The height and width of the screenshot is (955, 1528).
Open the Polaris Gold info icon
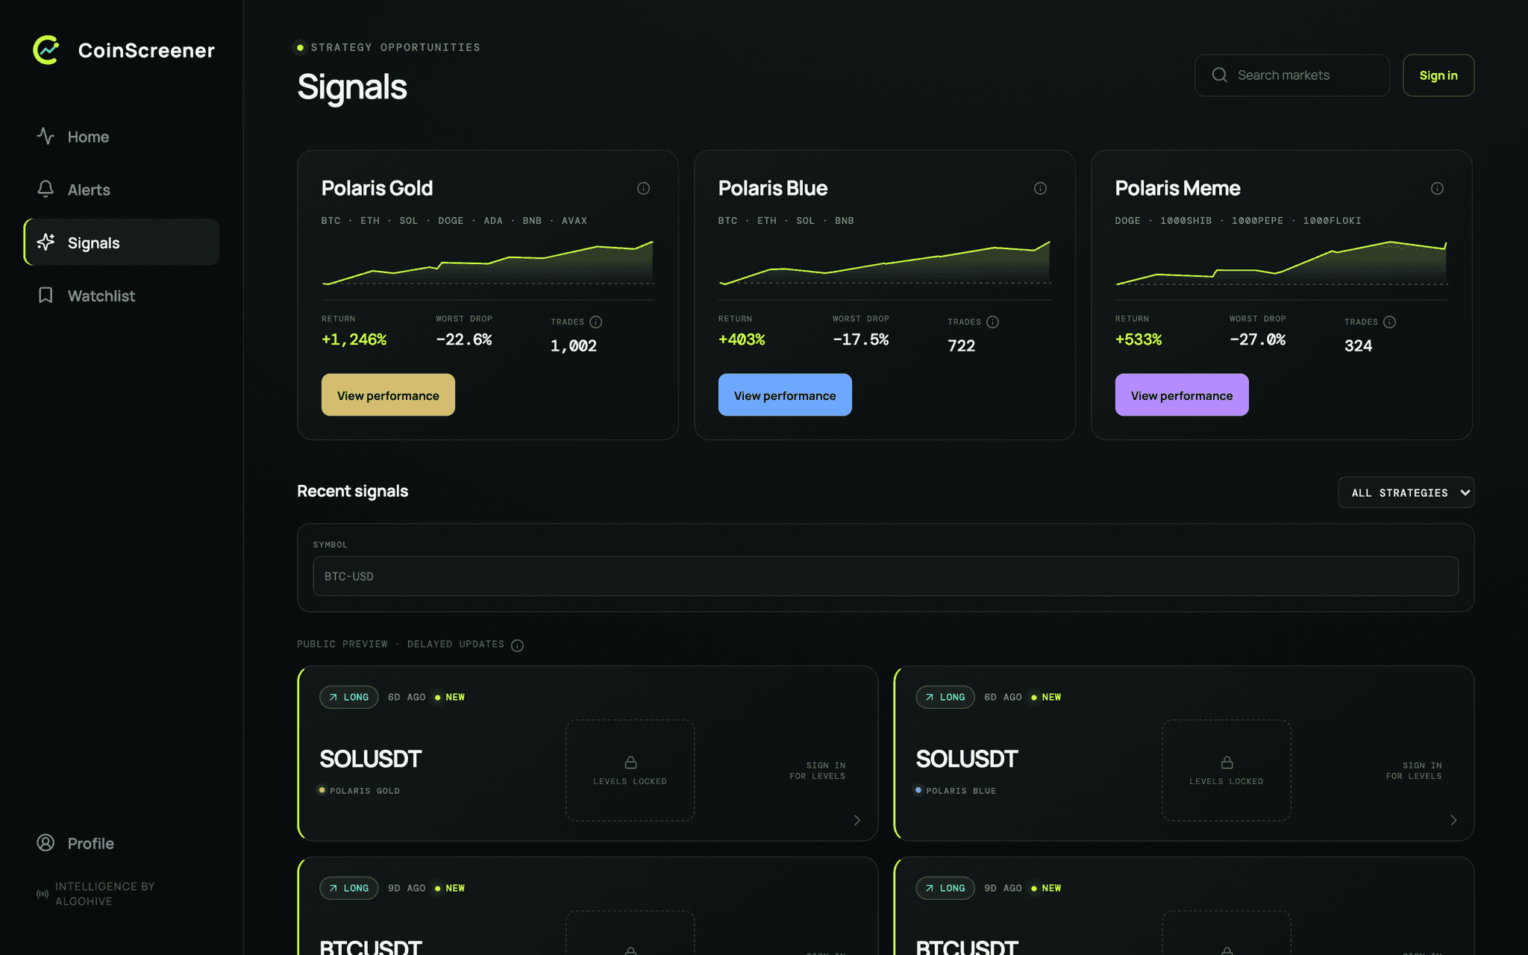coord(643,188)
